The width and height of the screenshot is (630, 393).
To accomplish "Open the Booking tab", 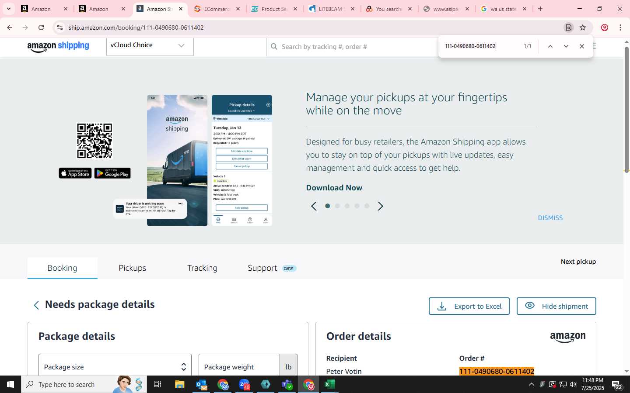I will pyautogui.click(x=63, y=268).
